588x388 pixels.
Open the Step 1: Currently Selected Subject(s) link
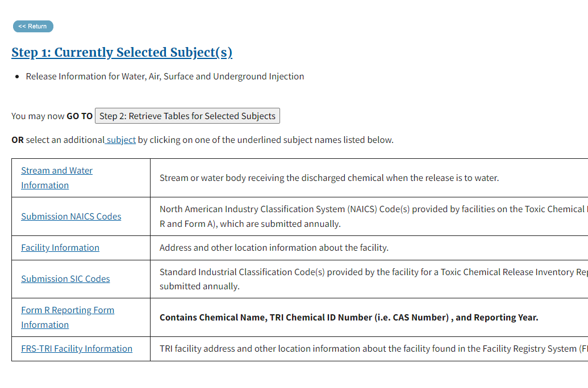(x=122, y=52)
